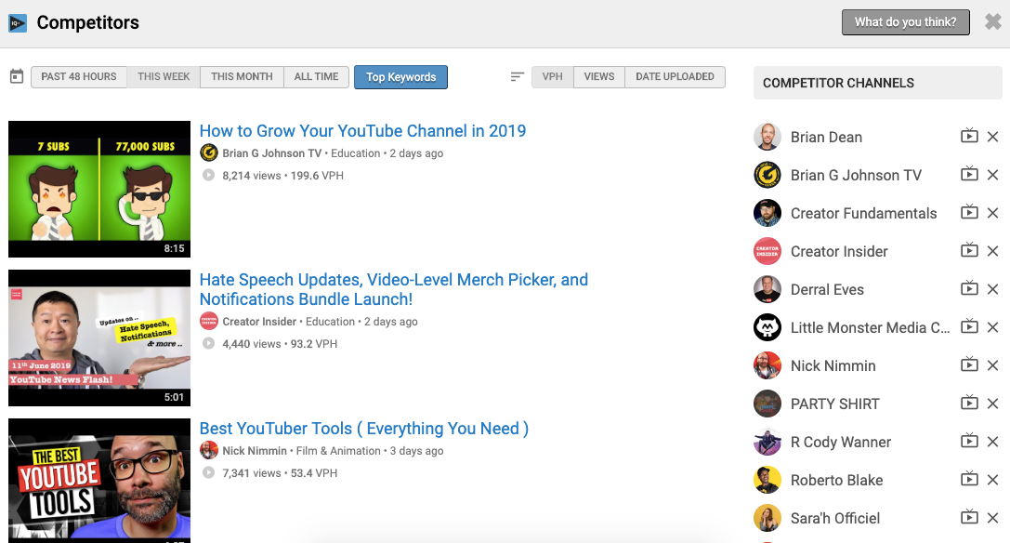Image resolution: width=1010 pixels, height=543 pixels.
Task: Select the ALL TIME filter
Action: coord(316,77)
